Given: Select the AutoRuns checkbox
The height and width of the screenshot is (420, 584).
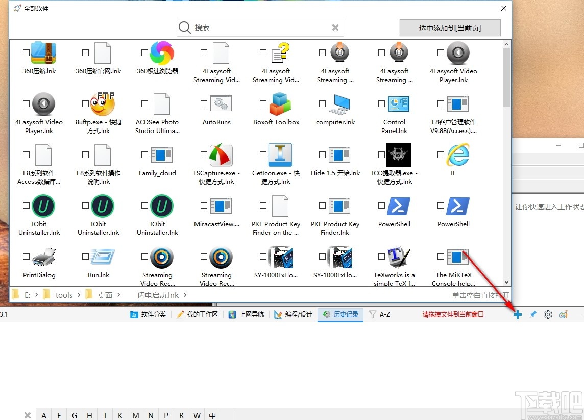Looking at the screenshot, I should [204, 104].
